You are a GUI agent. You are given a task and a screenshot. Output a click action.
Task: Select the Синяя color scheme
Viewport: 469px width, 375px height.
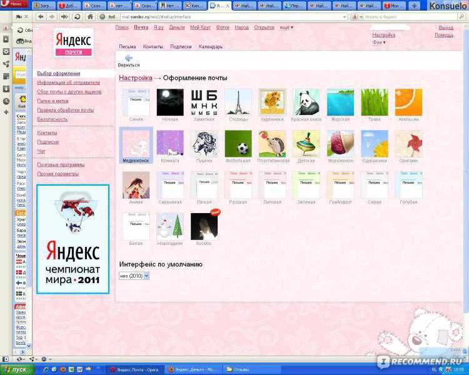136,102
